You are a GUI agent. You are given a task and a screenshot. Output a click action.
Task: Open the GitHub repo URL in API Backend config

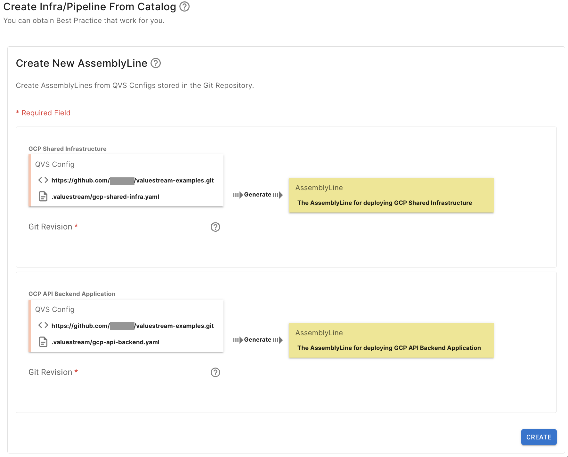[x=132, y=326]
